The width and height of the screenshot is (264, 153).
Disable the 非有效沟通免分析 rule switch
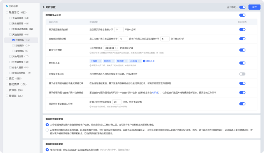coord(242,39)
